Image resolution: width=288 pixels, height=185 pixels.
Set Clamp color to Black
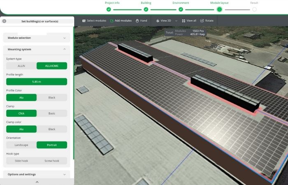click(52, 129)
